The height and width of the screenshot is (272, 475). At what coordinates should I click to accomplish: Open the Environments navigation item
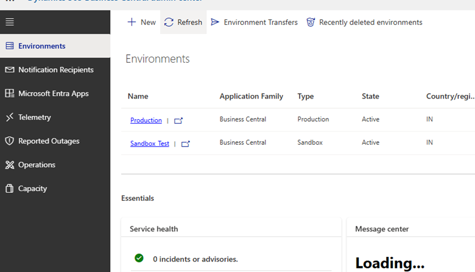(x=41, y=46)
